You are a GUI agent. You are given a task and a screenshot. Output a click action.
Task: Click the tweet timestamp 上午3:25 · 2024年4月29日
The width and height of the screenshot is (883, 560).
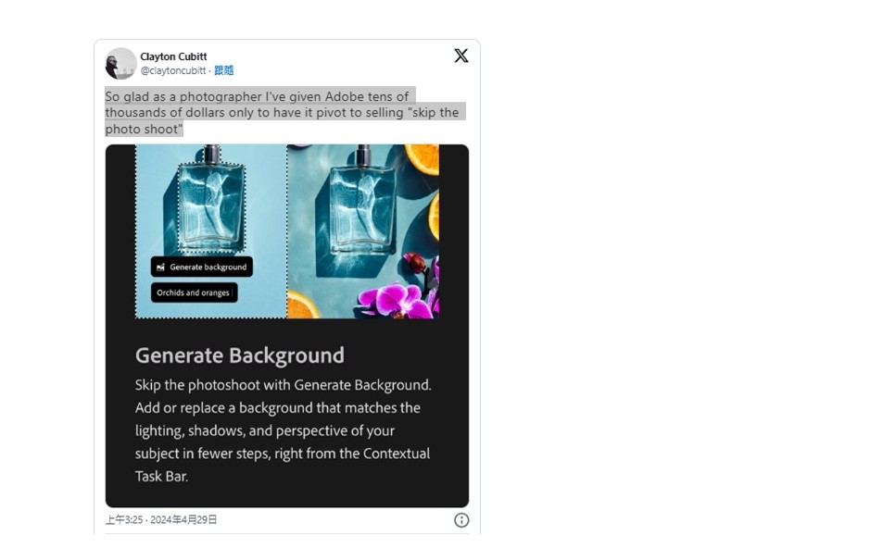click(x=161, y=519)
